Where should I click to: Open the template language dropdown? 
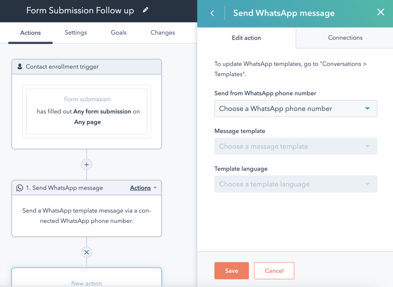(295, 184)
